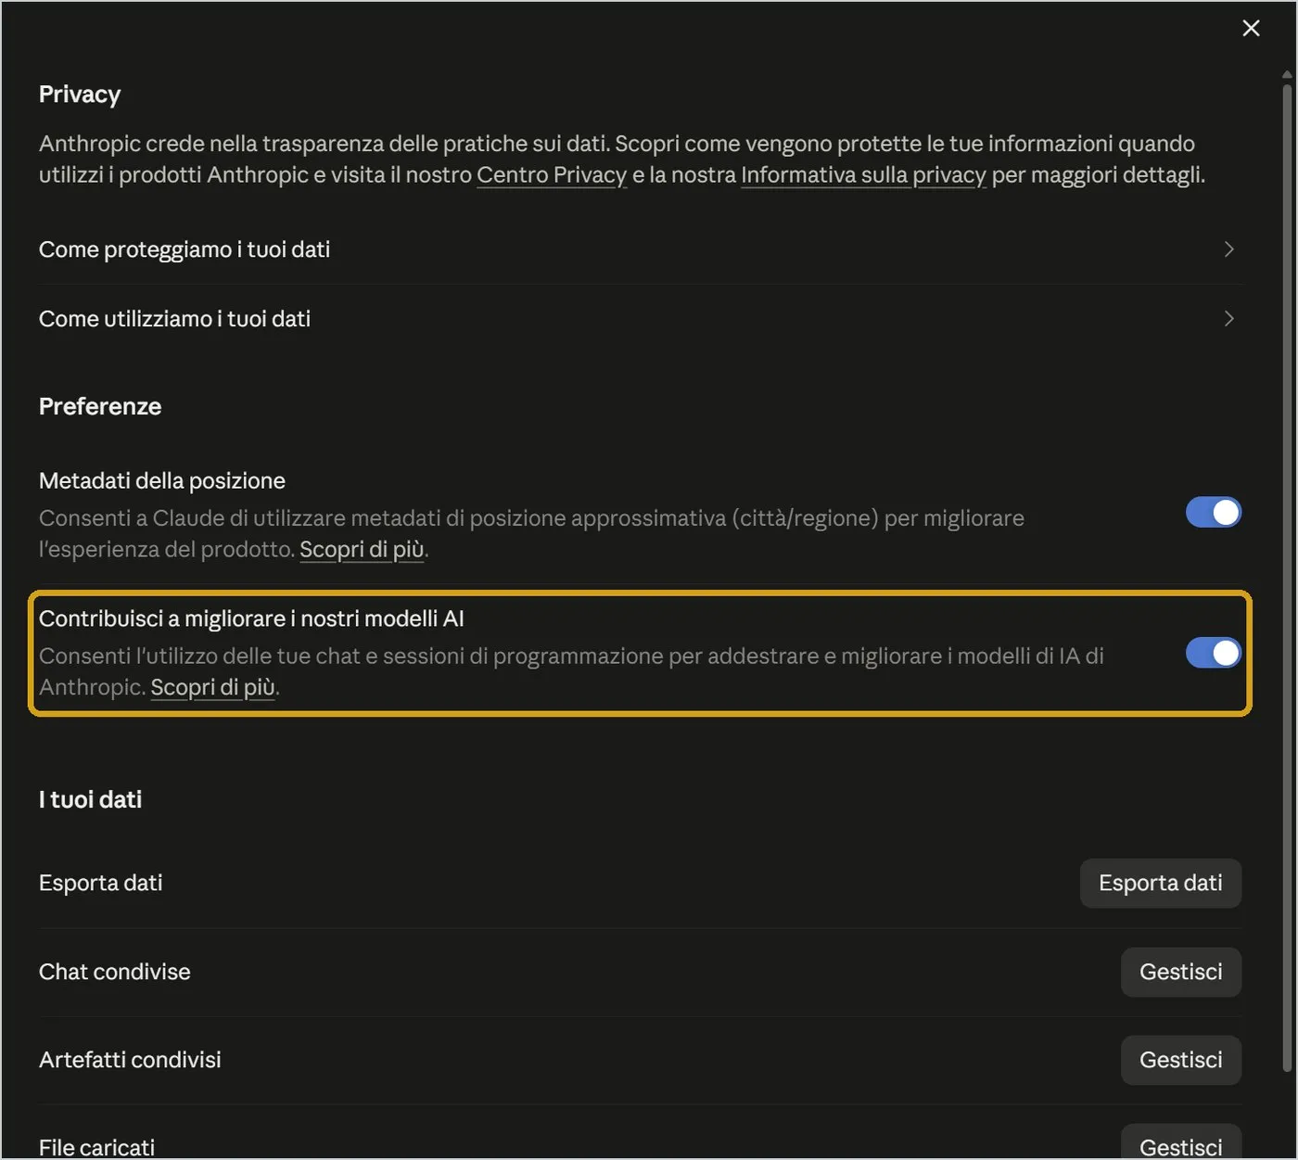Manage File caricati with Gestisci button
Viewport: 1298px width, 1160px height.
coord(1180,1145)
